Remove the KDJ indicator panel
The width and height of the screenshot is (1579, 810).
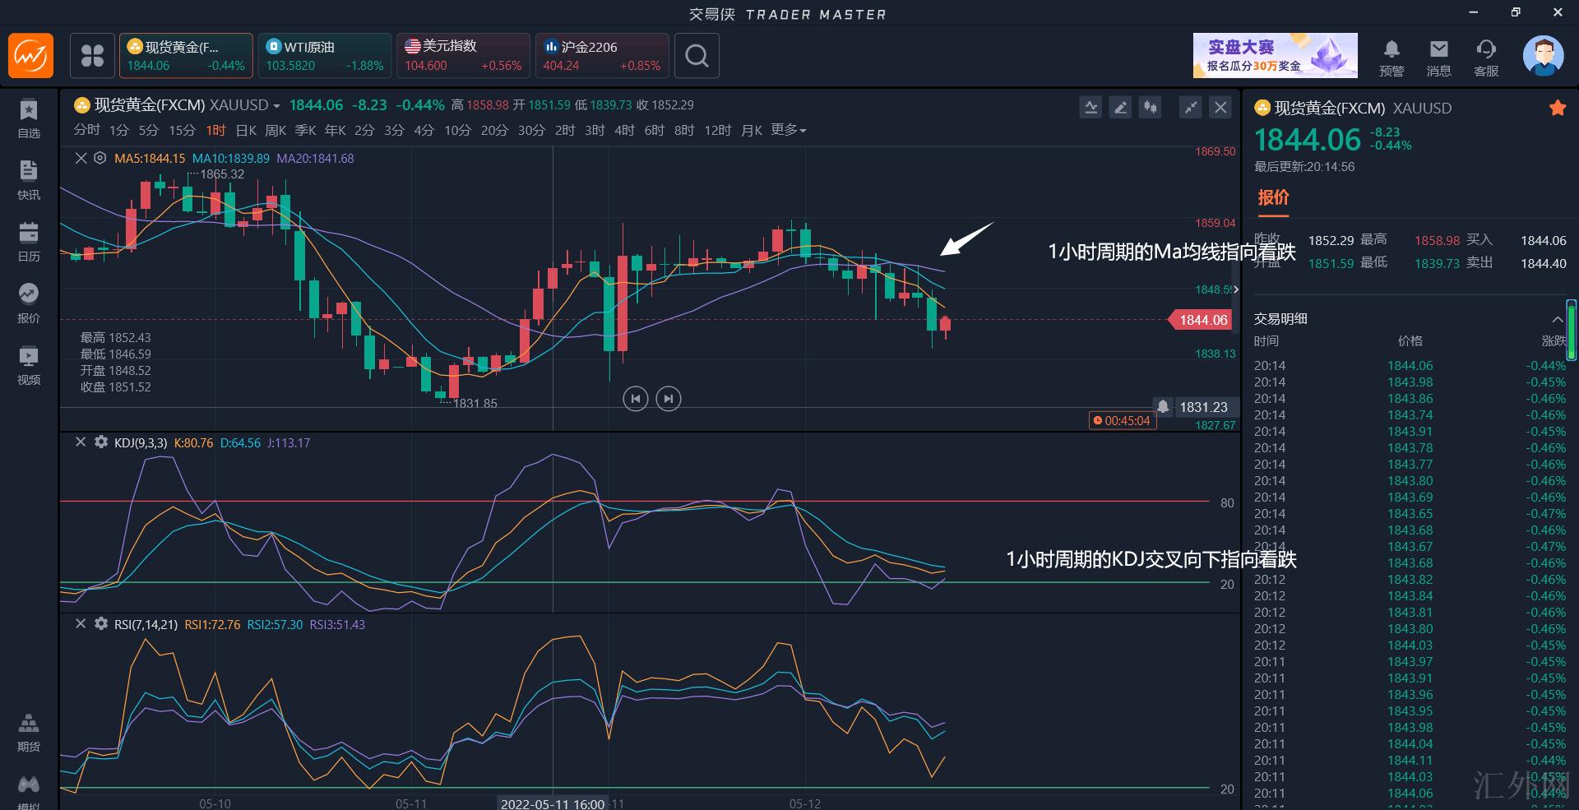[81, 442]
